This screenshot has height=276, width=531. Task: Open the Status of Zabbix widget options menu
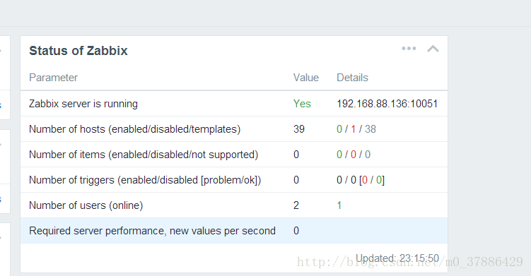pyautogui.click(x=409, y=49)
